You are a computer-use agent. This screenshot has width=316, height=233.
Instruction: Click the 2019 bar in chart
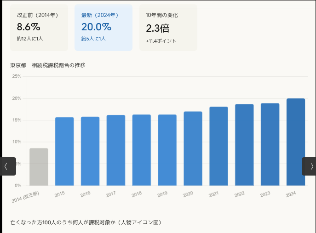point(167,150)
